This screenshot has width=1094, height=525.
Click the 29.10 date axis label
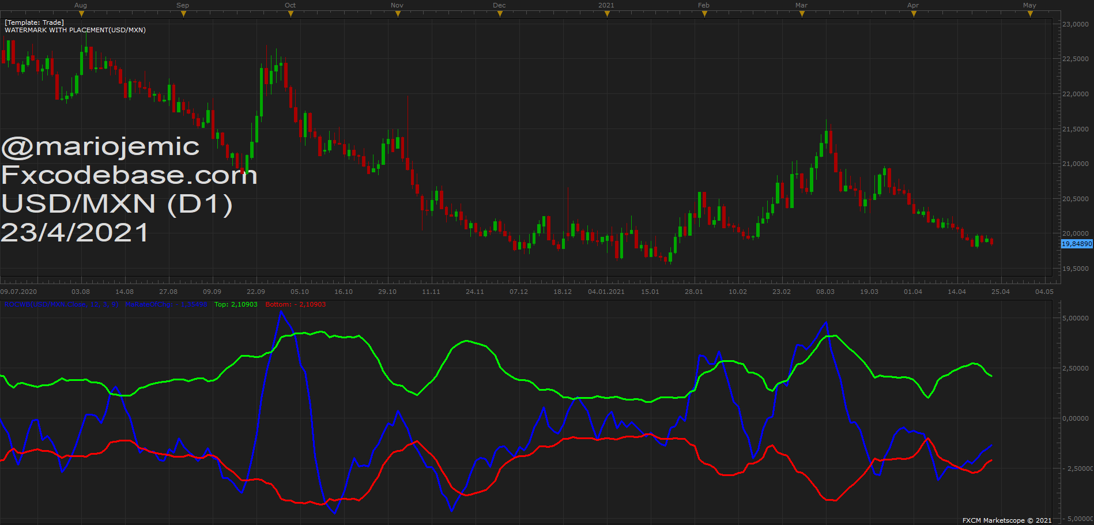[x=387, y=292]
